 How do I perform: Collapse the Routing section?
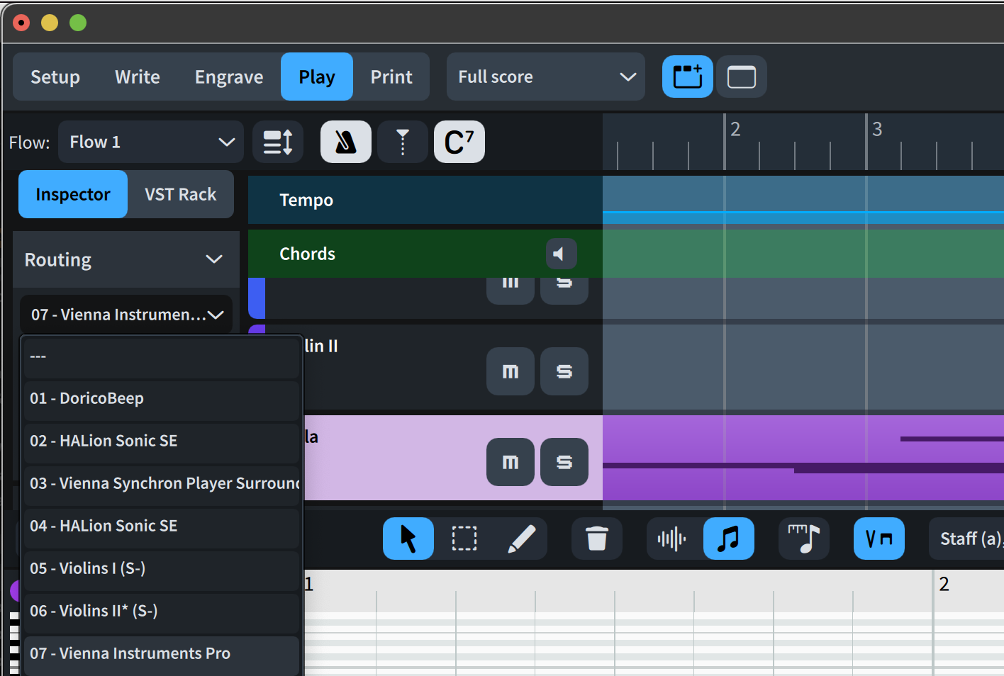[x=214, y=259]
